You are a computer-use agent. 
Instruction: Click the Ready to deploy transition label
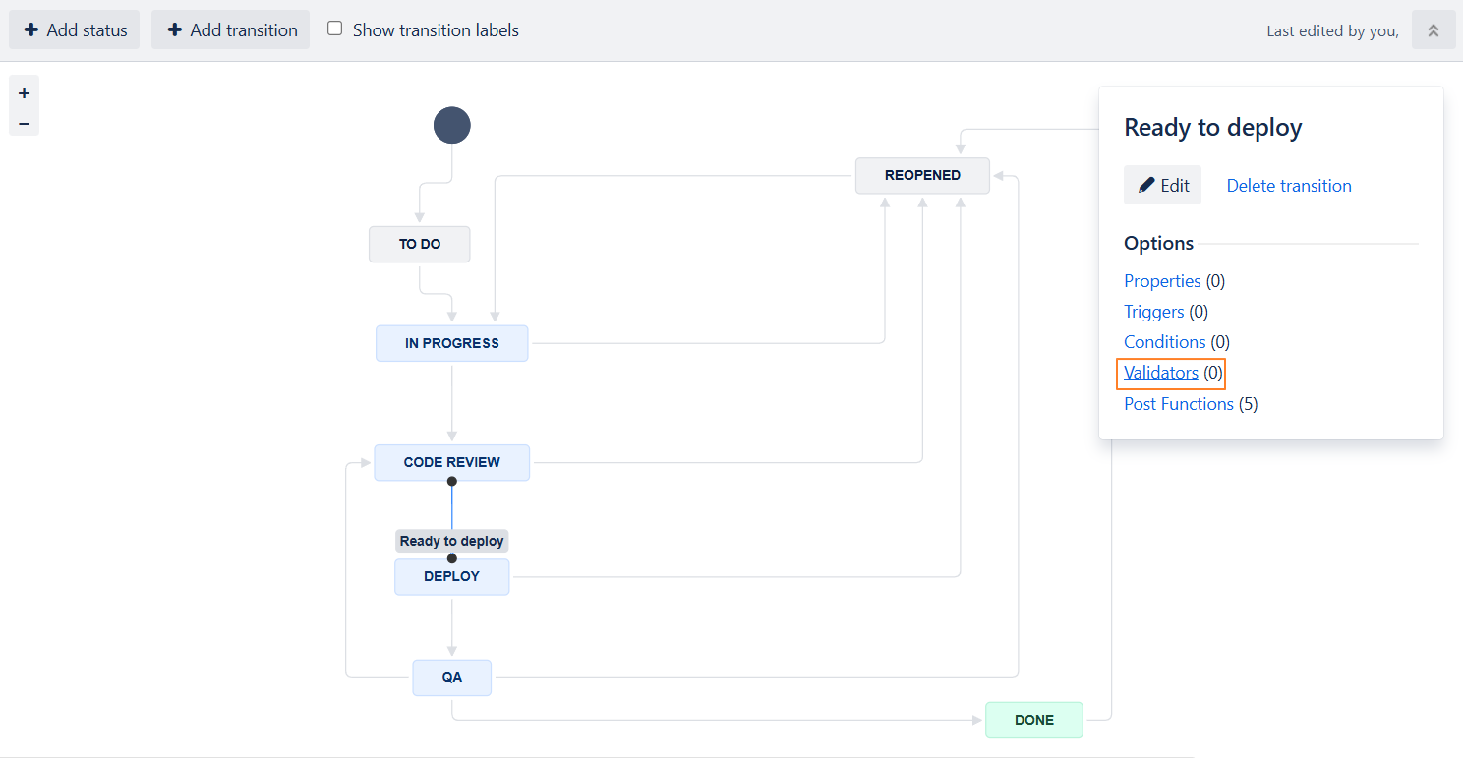pos(452,541)
